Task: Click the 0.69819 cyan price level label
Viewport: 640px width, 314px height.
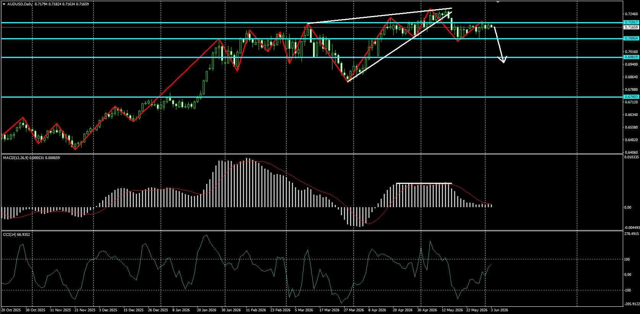Action: (631, 57)
